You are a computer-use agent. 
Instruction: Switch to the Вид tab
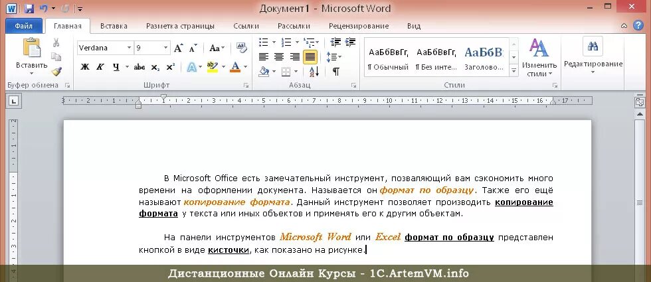click(x=414, y=26)
